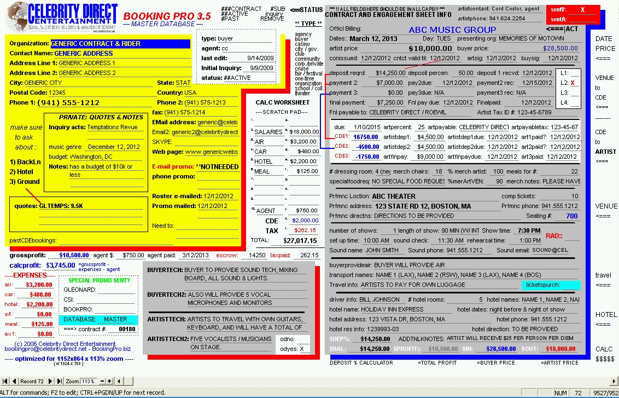Advance to the next record
The width and height of the screenshot is (619, 398).
coord(50,382)
